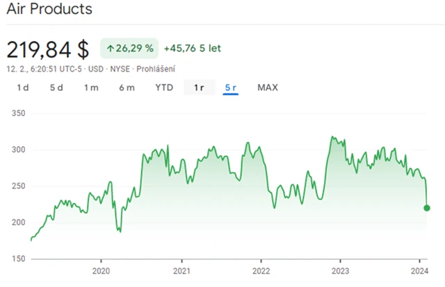
Task: Click the Air Products title
Action: tap(49, 10)
